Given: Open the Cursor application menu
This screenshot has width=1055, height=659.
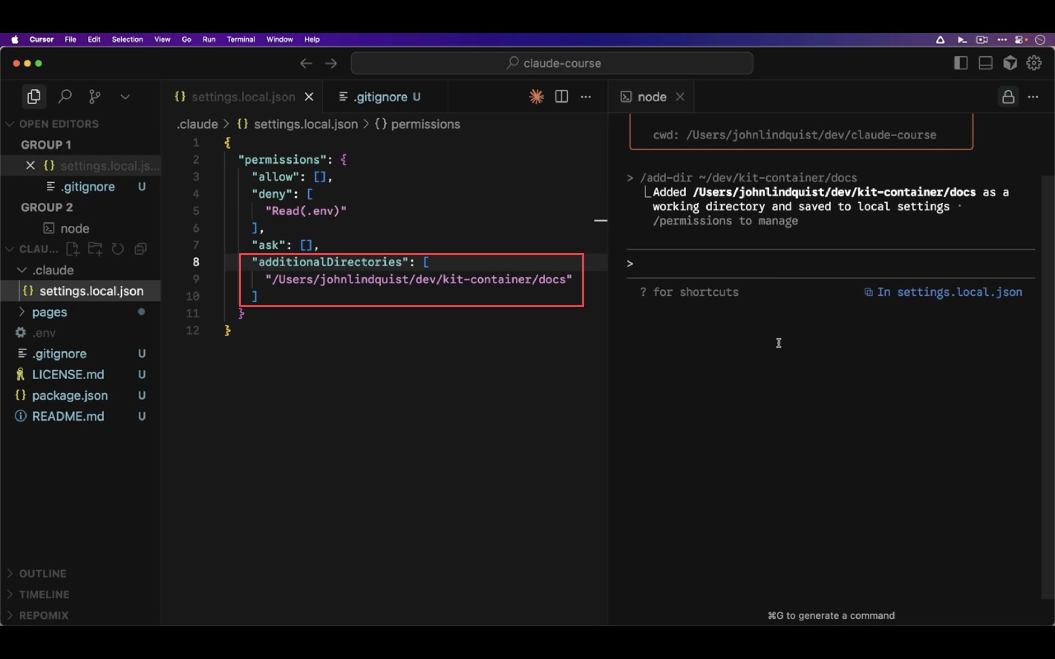Looking at the screenshot, I should coord(42,39).
